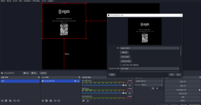The height and width of the screenshot is (105, 201).
Task: Click the Start Recording button
Action: (183, 86)
